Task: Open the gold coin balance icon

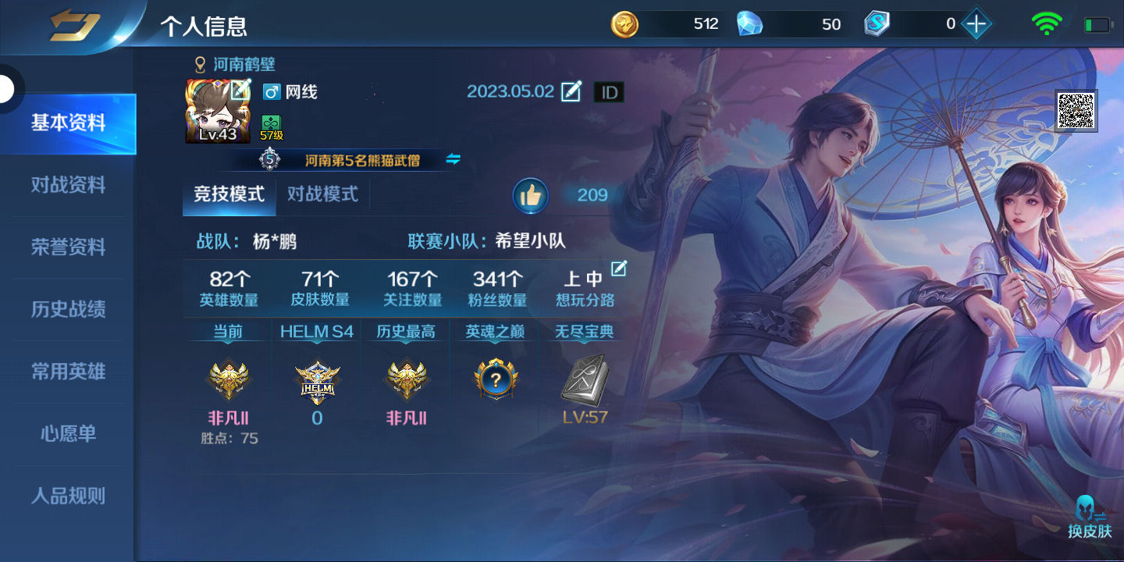Action: click(x=624, y=24)
